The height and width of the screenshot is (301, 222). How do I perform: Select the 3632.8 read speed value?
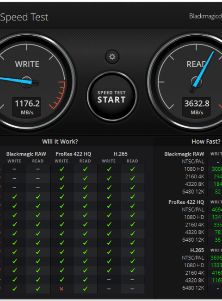197,104
